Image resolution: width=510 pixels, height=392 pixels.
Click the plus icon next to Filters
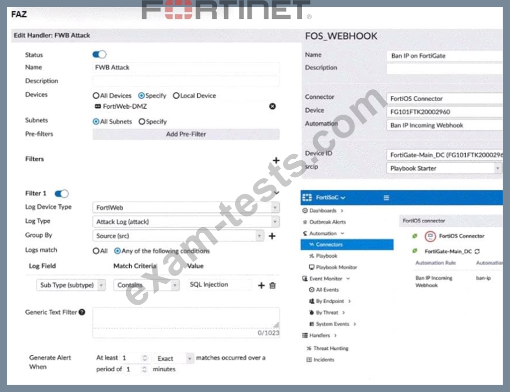coord(276,160)
